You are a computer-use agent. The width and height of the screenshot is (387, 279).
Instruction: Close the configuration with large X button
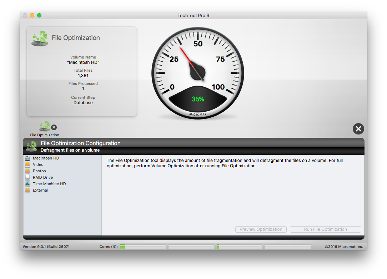click(358, 129)
